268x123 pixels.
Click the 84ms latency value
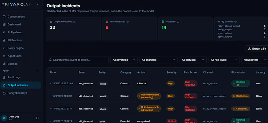click(x=259, y=84)
